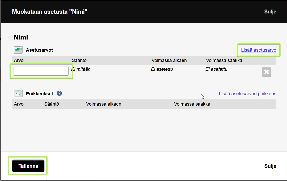Click Voimassa alkaen header in Asetusarvot table
The width and height of the screenshot is (287, 181).
click(169, 60)
